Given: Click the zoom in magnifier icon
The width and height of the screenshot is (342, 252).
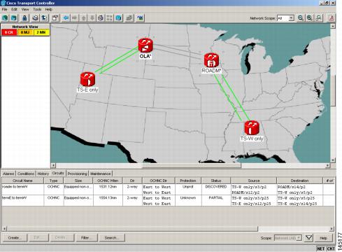Looking at the screenshot, I should [310, 18].
